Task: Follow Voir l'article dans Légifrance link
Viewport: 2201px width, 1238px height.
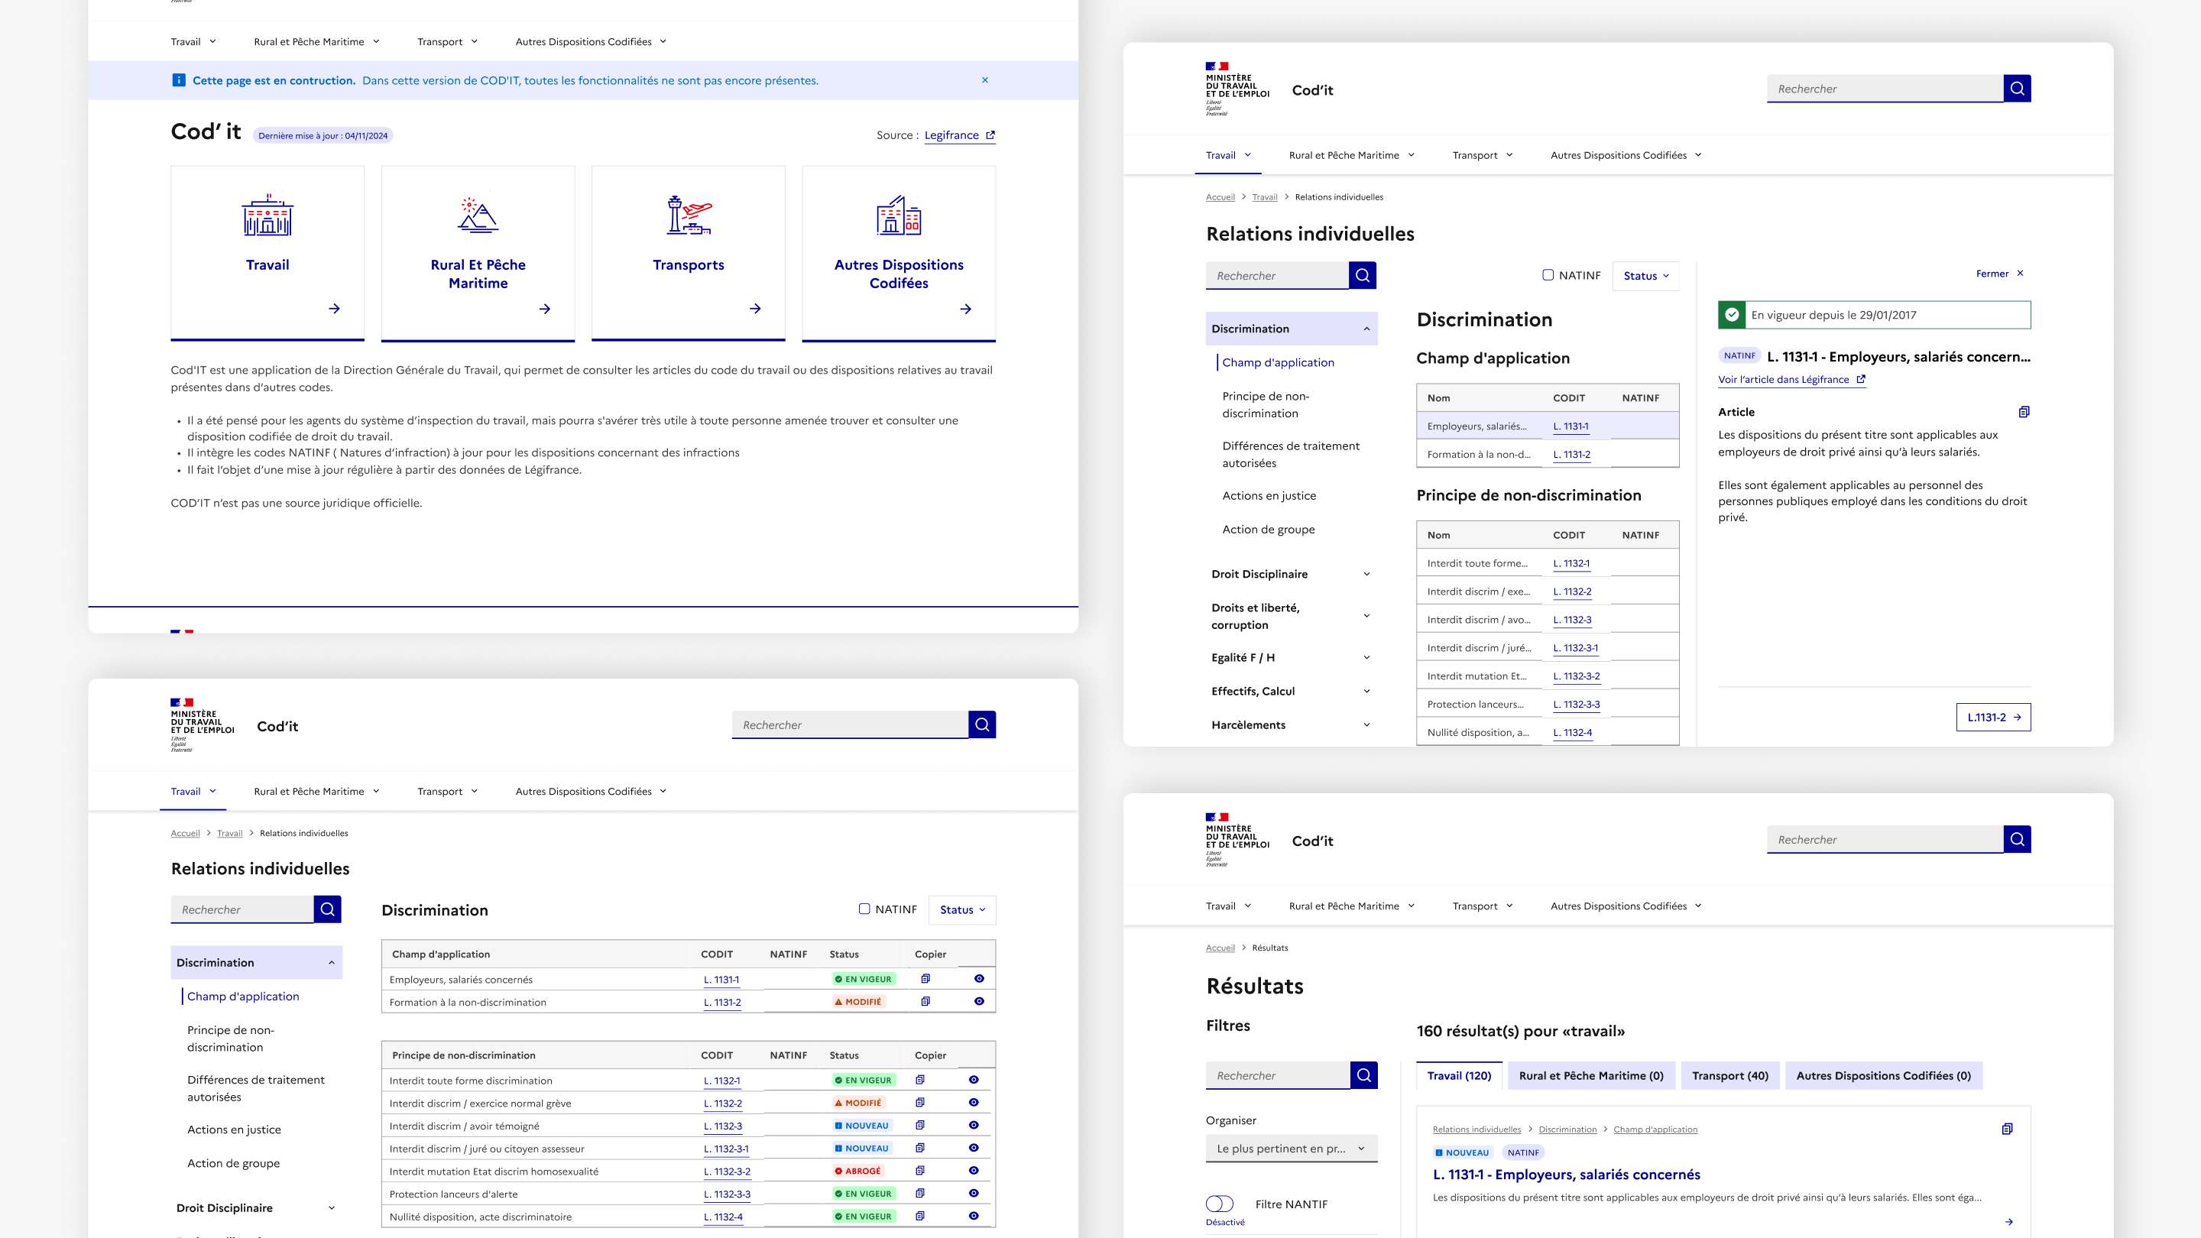Action: (1791, 379)
